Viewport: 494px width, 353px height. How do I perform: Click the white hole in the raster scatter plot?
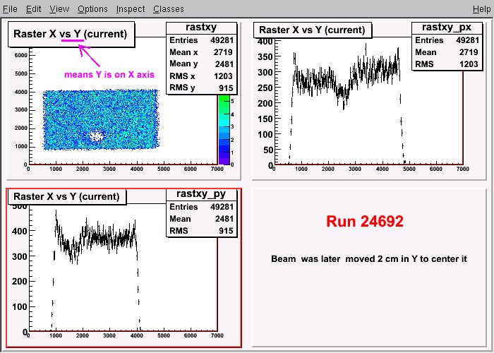coord(97,136)
